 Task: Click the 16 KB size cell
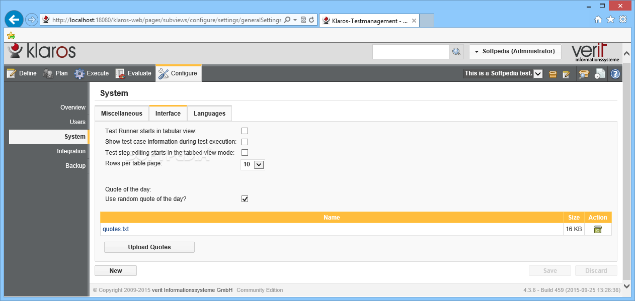[574, 229]
